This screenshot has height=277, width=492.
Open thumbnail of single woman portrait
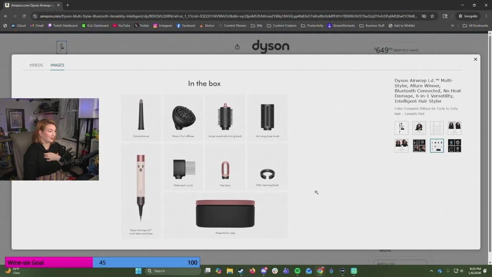pyautogui.click(x=419, y=128)
